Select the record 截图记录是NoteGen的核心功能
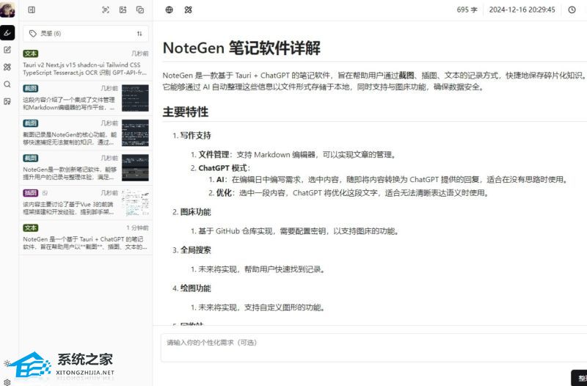Image resolution: width=587 pixels, height=386 pixels. coord(86,133)
